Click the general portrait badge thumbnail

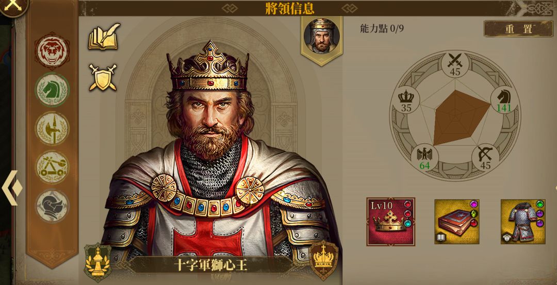(321, 38)
